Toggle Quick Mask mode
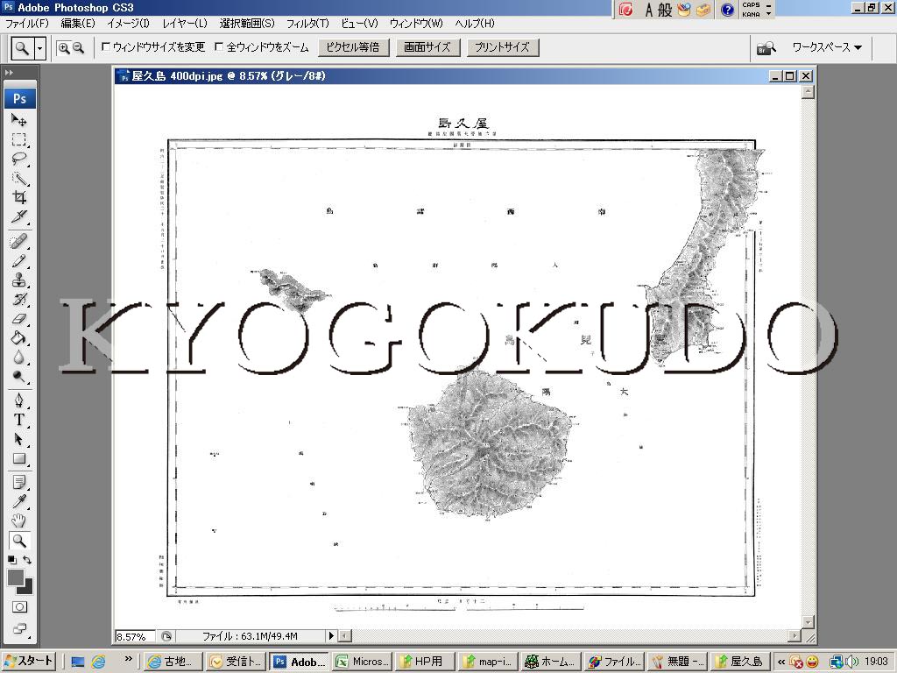This screenshot has height=673, width=897. [x=19, y=607]
